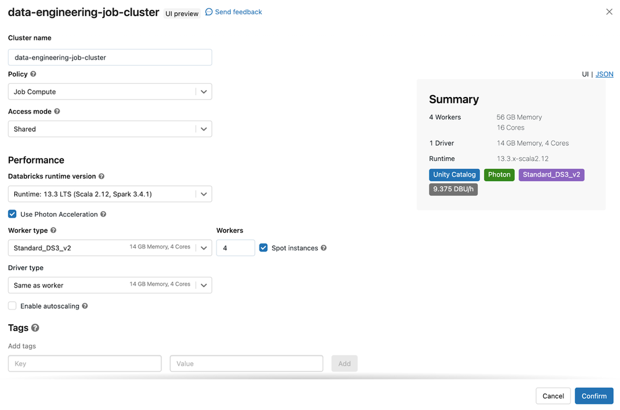
Task: Click the Access mode help icon
Action: click(57, 111)
